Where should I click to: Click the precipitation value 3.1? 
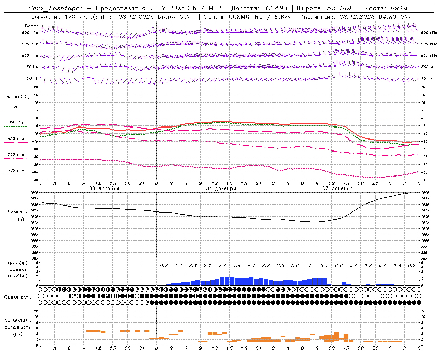324,266
